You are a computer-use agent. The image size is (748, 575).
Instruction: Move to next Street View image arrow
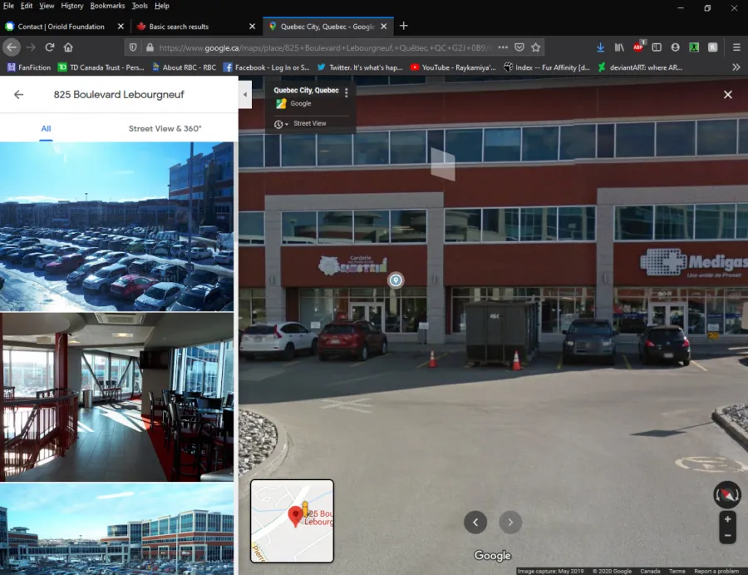(510, 522)
